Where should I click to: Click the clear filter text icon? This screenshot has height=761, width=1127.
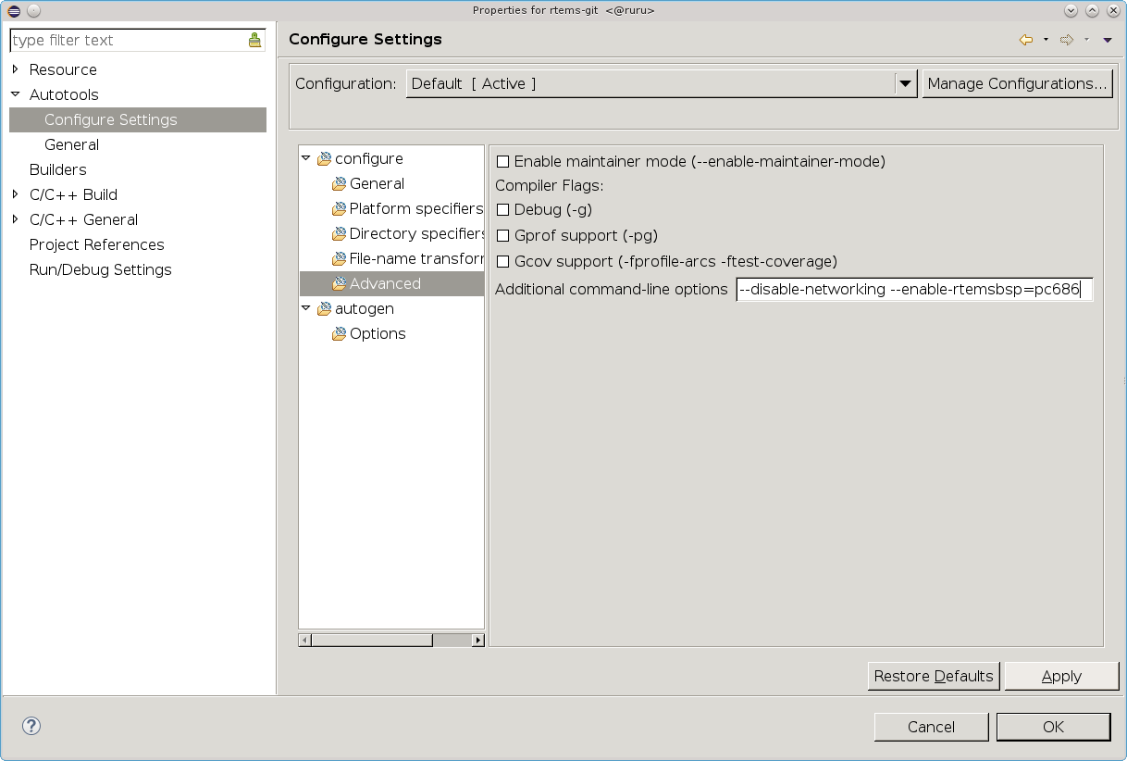coord(254,40)
